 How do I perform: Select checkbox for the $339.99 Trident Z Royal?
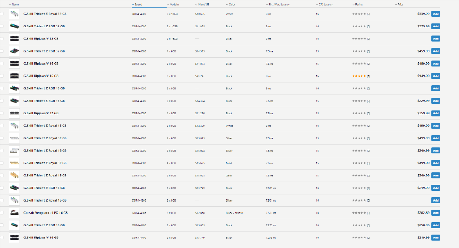click(2, 14)
